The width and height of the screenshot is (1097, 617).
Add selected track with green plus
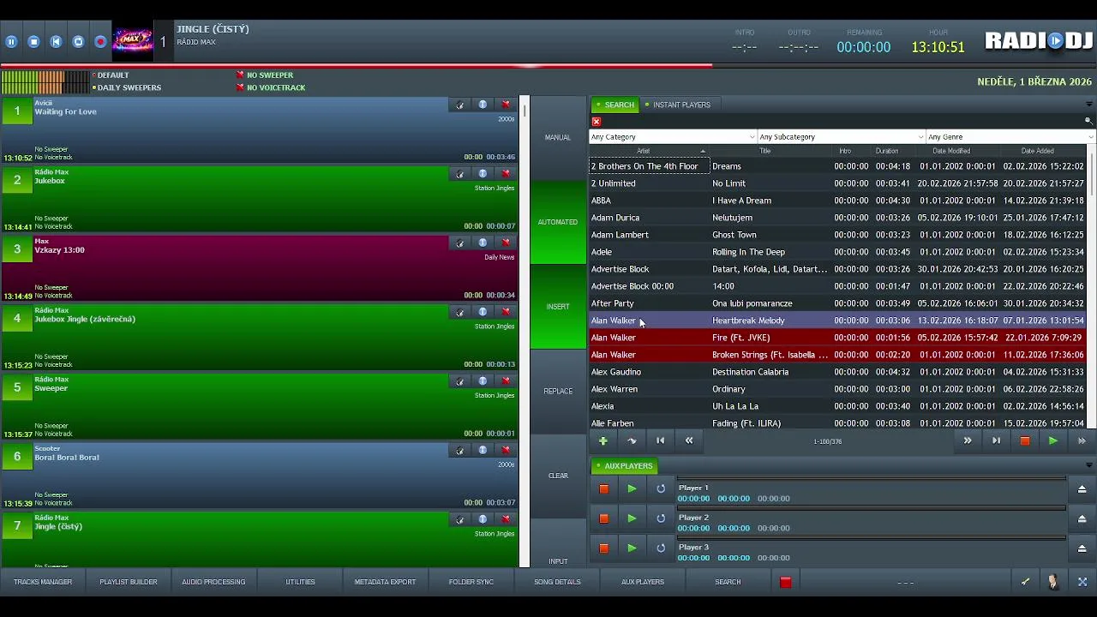click(x=603, y=440)
